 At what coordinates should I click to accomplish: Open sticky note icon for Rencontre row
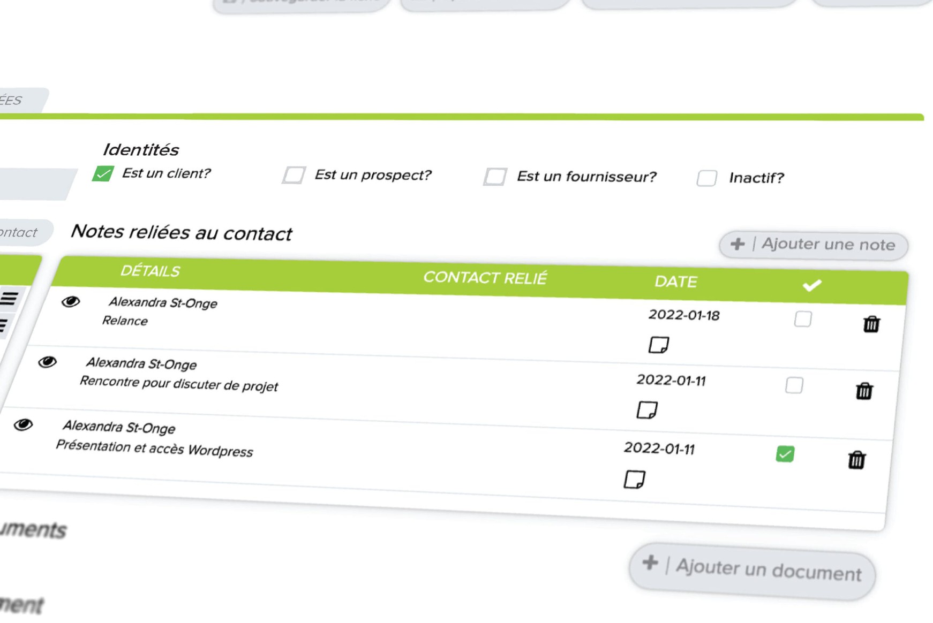click(647, 410)
